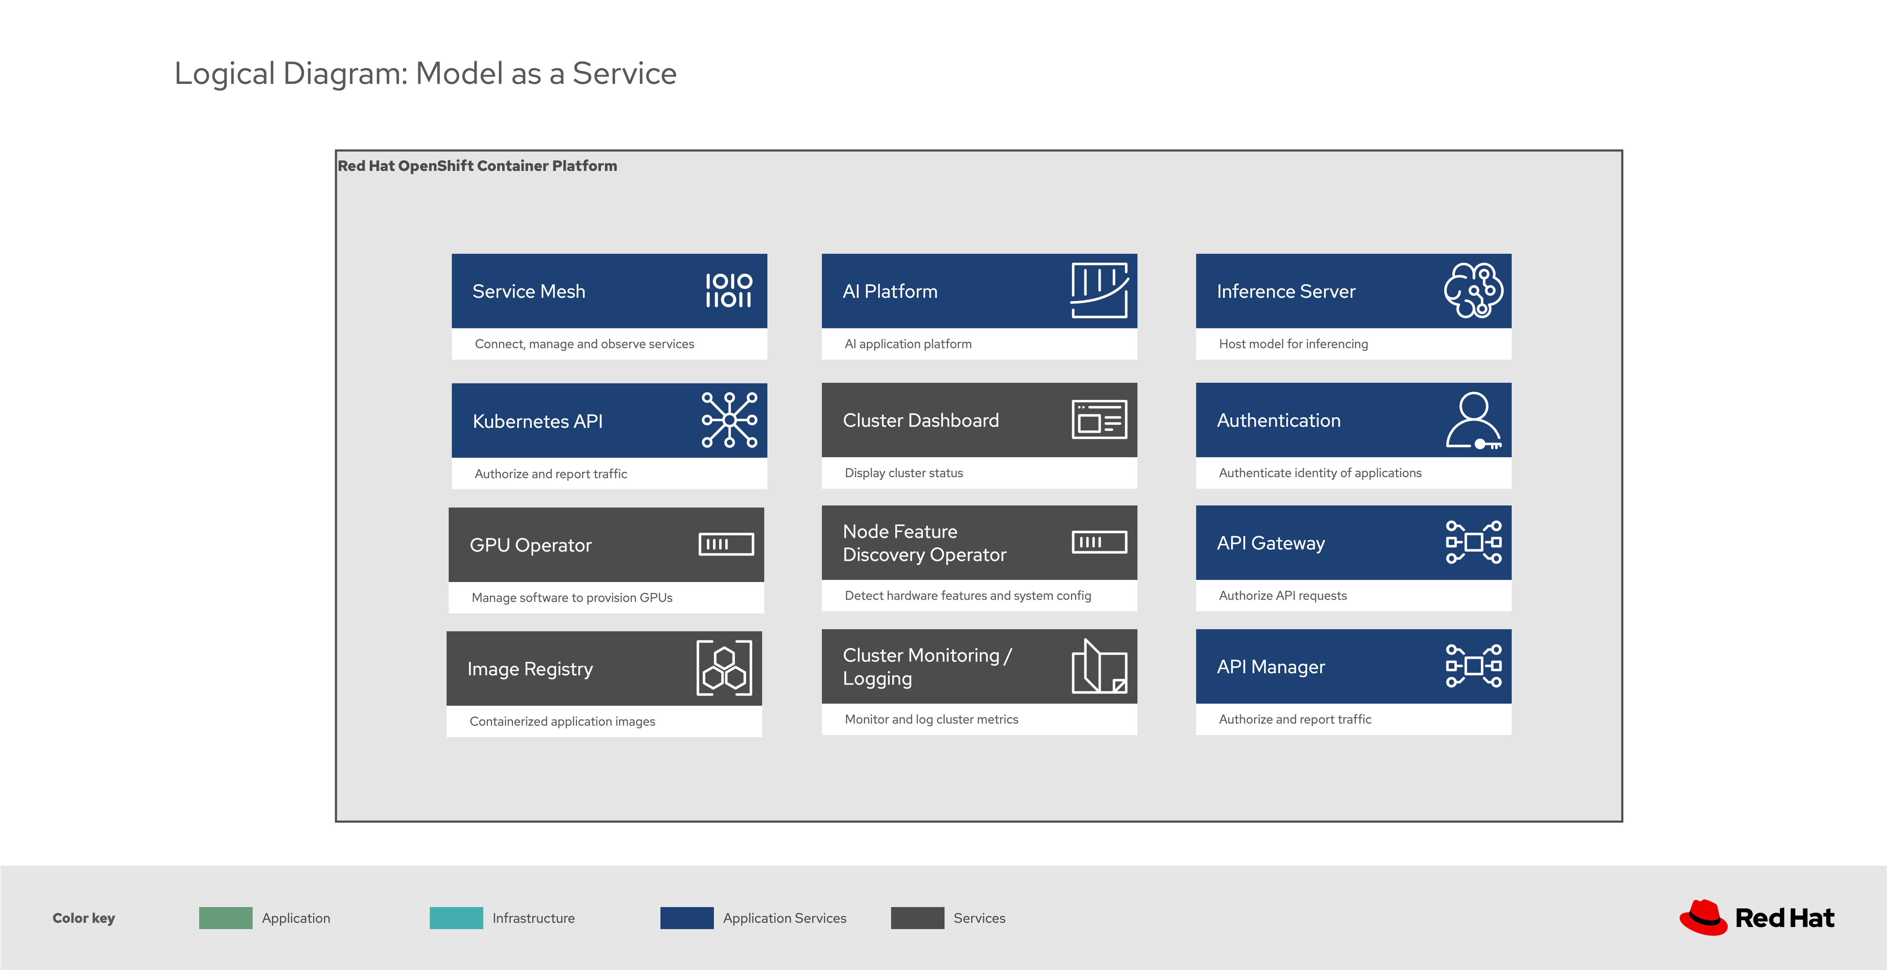Click the API Gateway flow icon
The image size is (1887, 970).
(x=1473, y=542)
